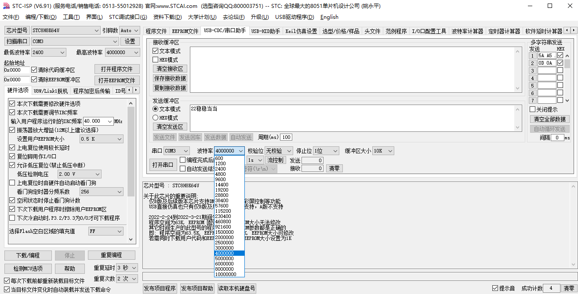Select send buffer 文本模式 radio
578x294 pixels.
click(x=155, y=109)
